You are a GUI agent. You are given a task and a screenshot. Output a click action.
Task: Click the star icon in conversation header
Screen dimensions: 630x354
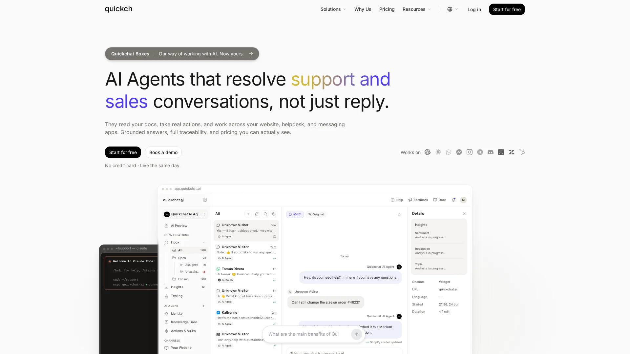(399, 214)
